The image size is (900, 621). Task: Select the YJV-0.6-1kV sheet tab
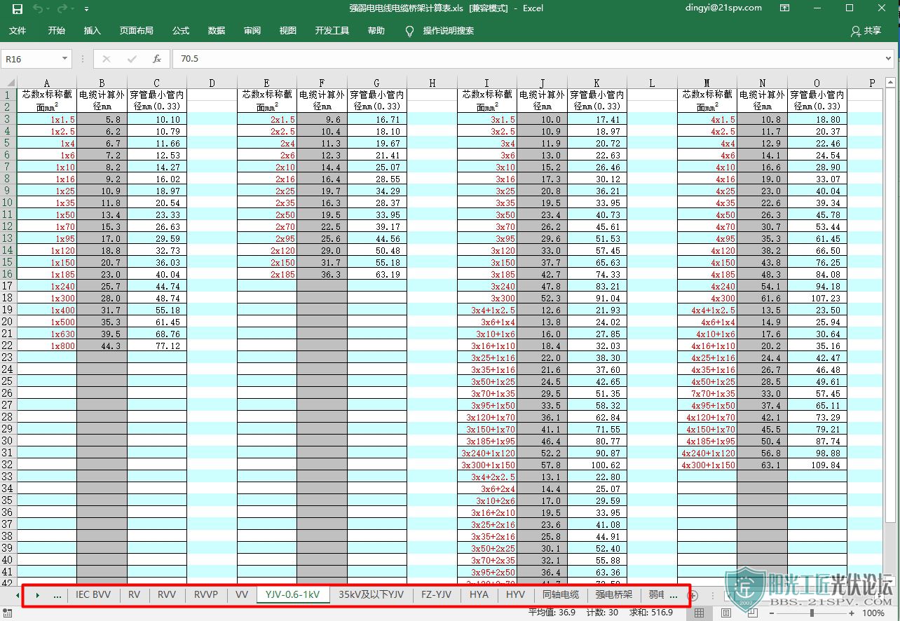(293, 594)
